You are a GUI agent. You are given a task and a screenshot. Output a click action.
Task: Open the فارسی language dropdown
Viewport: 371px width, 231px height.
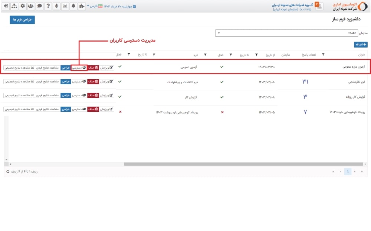93,6
